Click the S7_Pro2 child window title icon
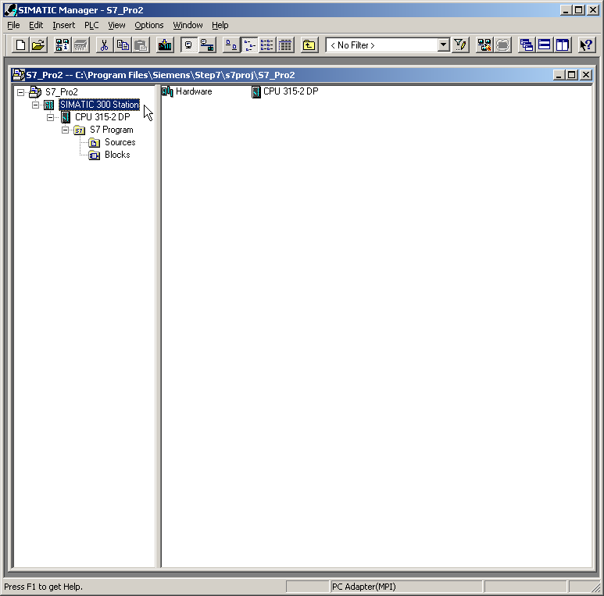Screen dimensions: 604x596 point(18,75)
